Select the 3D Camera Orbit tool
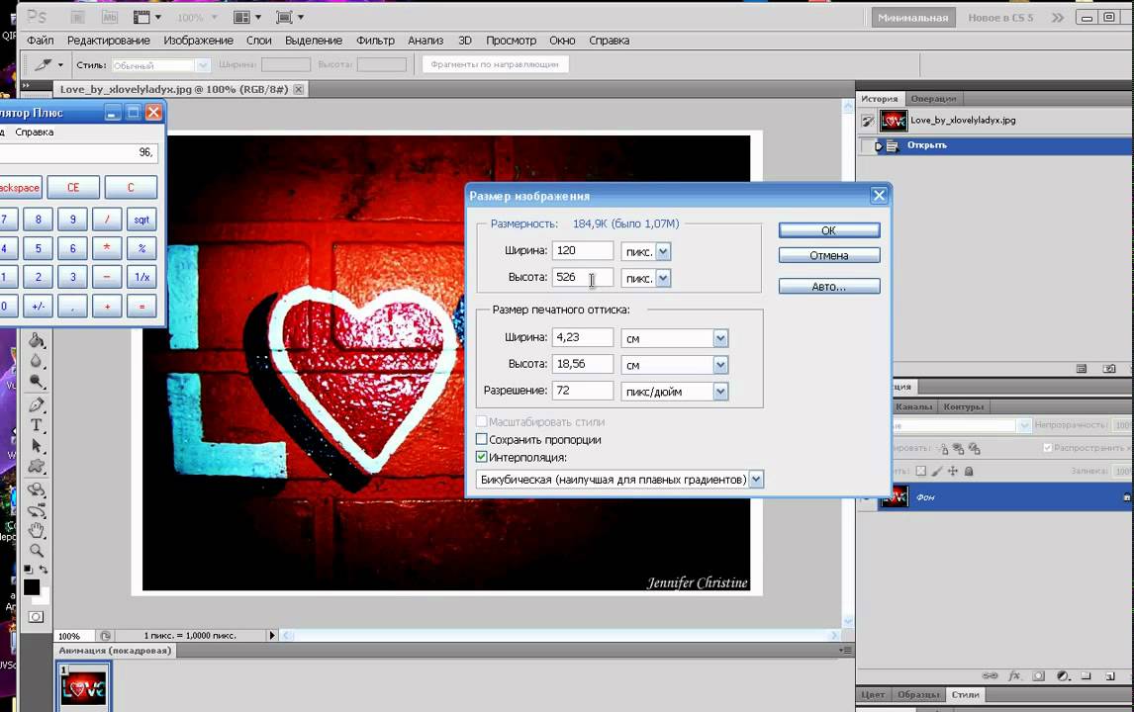This screenshot has width=1134, height=712. point(37,510)
